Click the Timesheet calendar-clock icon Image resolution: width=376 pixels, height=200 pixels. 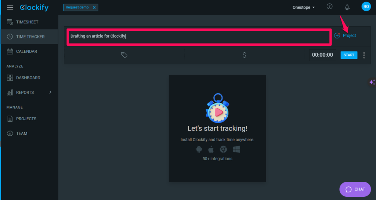point(10,22)
